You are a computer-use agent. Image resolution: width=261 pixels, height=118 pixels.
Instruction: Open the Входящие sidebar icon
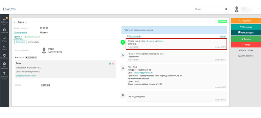point(4,31)
